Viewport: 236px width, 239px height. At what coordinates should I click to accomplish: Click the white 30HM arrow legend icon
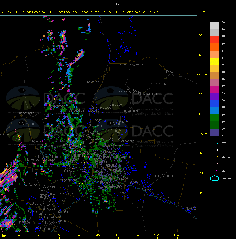pos(214,150)
